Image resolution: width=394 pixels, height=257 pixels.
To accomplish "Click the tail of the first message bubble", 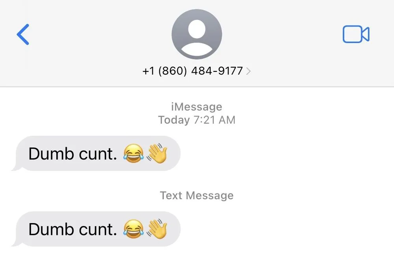I will point(16,168).
